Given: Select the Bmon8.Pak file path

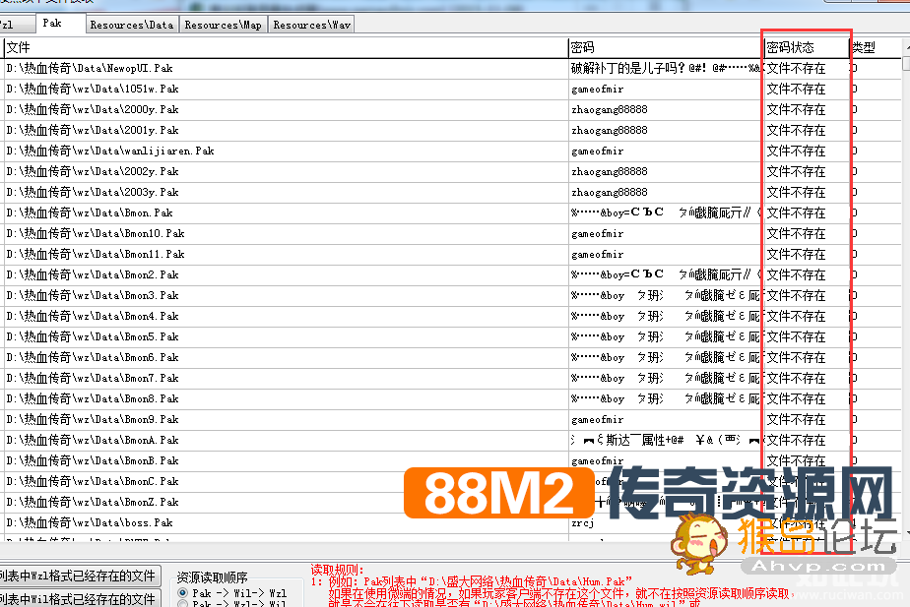Looking at the screenshot, I should click(x=93, y=398).
